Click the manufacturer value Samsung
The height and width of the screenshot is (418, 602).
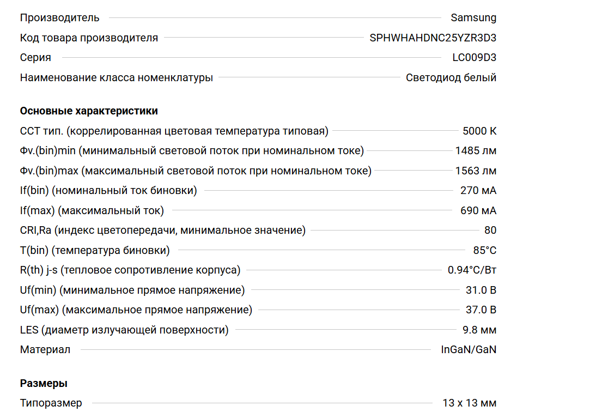473,17
